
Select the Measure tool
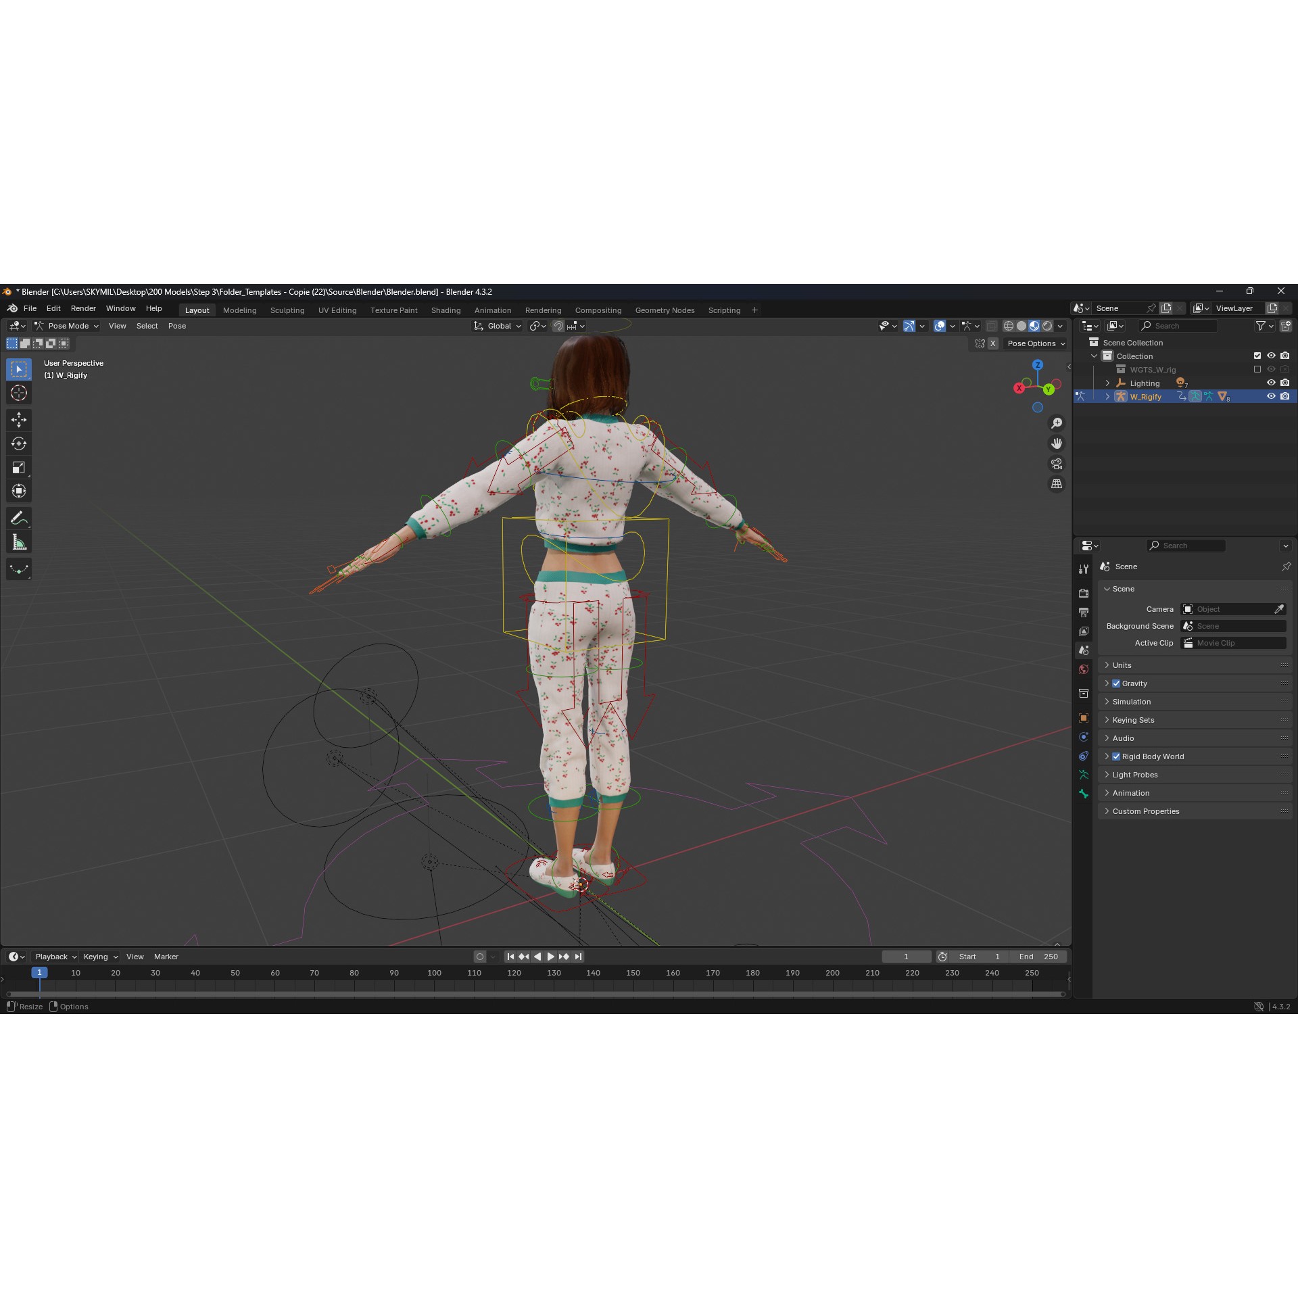tap(19, 541)
